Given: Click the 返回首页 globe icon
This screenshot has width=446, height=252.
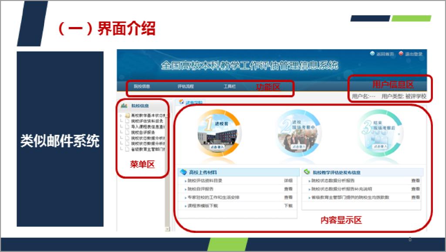Looking at the screenshot, I should 372,53.
